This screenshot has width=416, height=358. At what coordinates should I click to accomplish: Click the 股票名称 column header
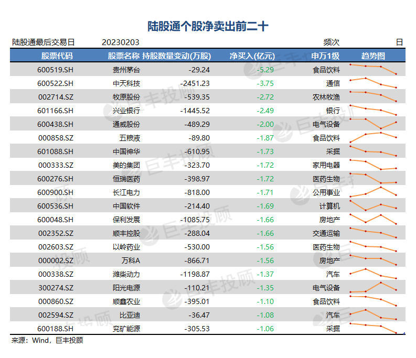point(124,56)
